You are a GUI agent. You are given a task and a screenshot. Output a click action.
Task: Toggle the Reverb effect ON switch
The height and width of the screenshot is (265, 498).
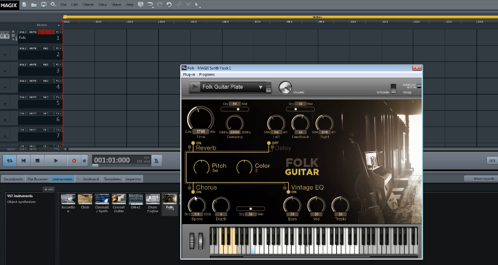click(x=192, y=143)
